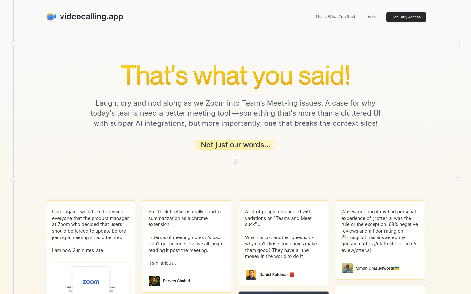The width and height of the screenshot is (471, 294).
Task: Click the trustpilot.com otter.ai review URL text
Action: tap(379, 247)
